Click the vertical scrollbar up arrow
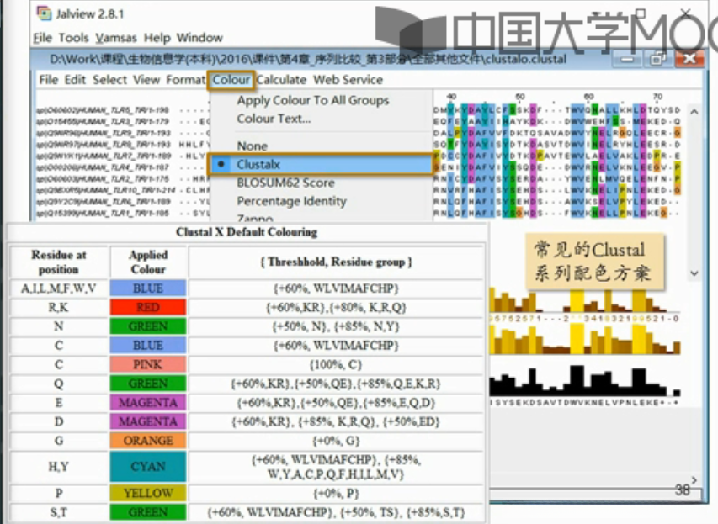Image resolution: width=718 pixels, height=524 pixels. click(694, 112)
